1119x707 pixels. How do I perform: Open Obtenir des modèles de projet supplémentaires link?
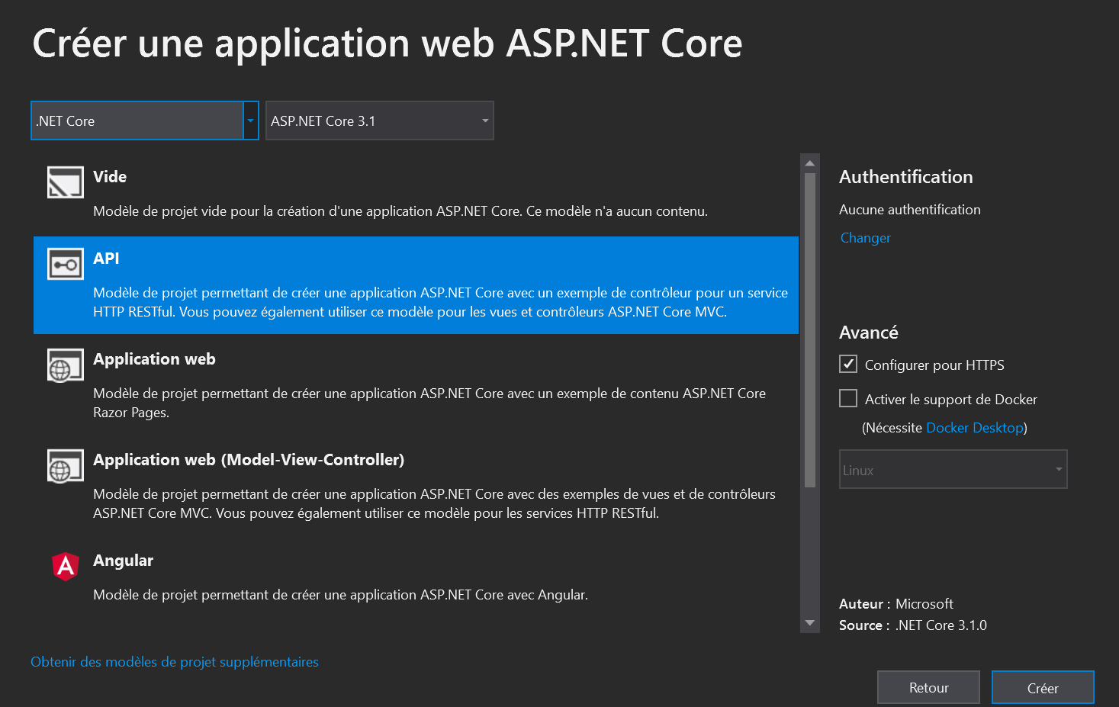point(175,662)
